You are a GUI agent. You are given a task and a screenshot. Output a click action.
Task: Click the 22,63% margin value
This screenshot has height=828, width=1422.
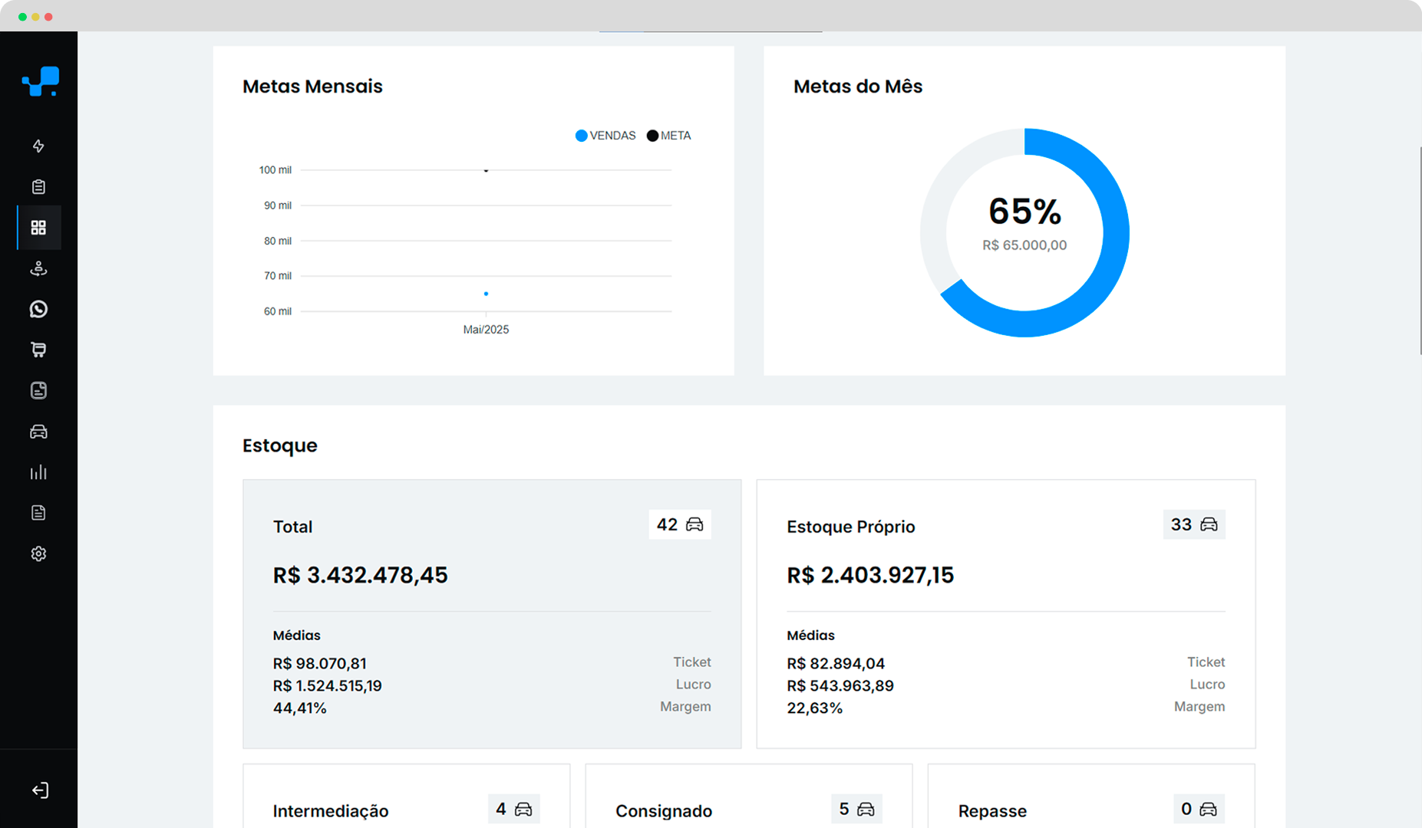pyautogui.click(x=814, y=708)
